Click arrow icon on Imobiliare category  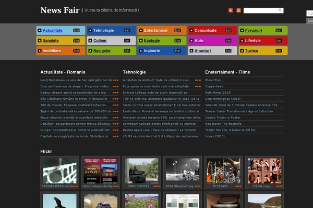click(x=40, y=51)
